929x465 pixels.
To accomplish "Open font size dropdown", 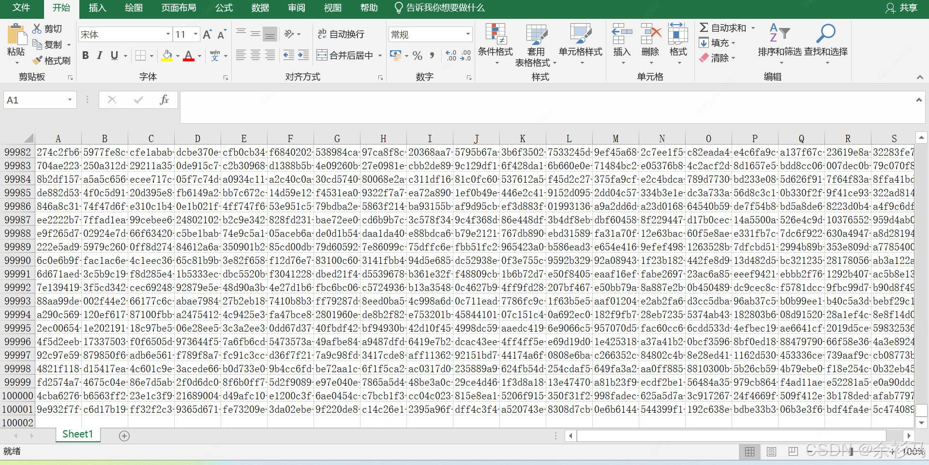I will tap(195, 34).
